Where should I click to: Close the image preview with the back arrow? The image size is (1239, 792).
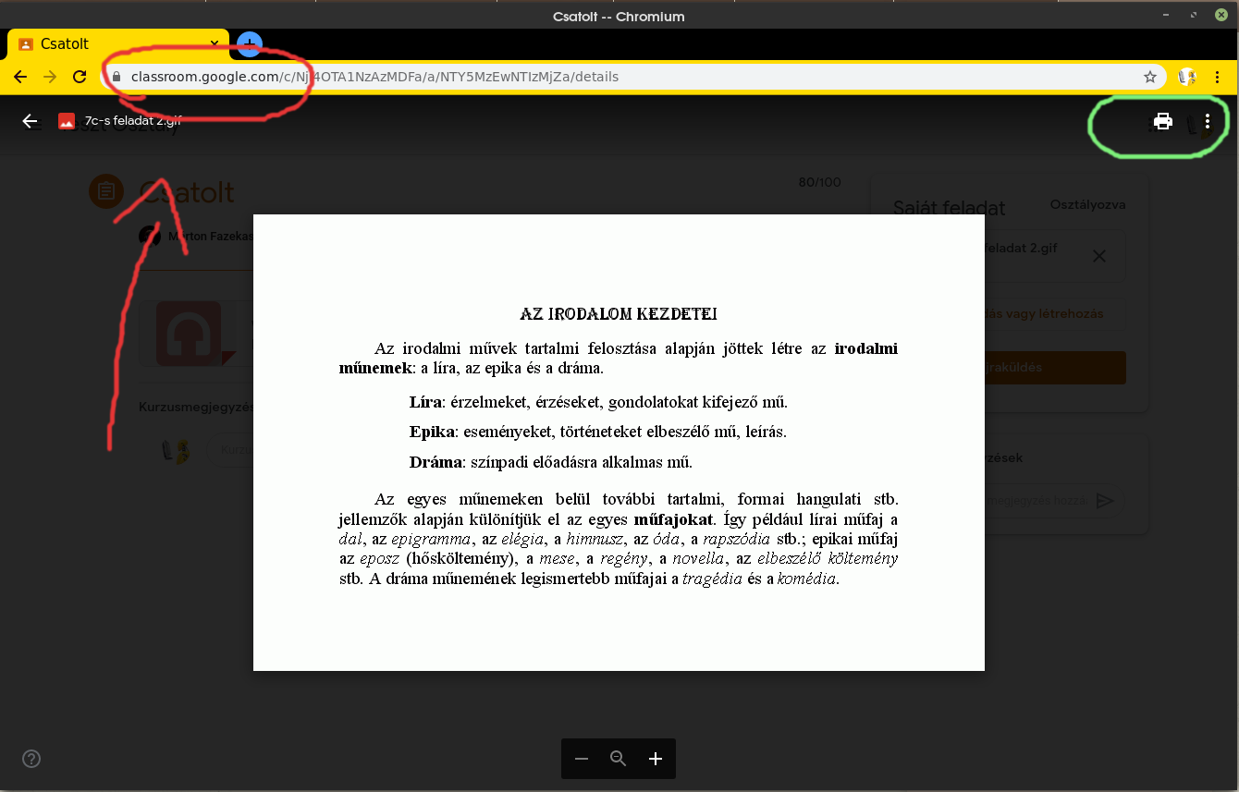tap(30, 121)
